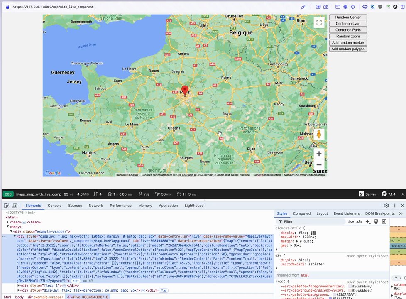Expand the flex-direction column div node
The image size is (406, 299).
(x=18, y=290)
